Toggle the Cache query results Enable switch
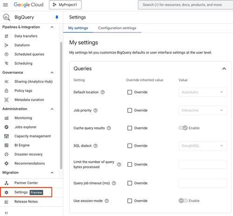Viewport: 233px width, 216px height. click(x=183, y=128)
